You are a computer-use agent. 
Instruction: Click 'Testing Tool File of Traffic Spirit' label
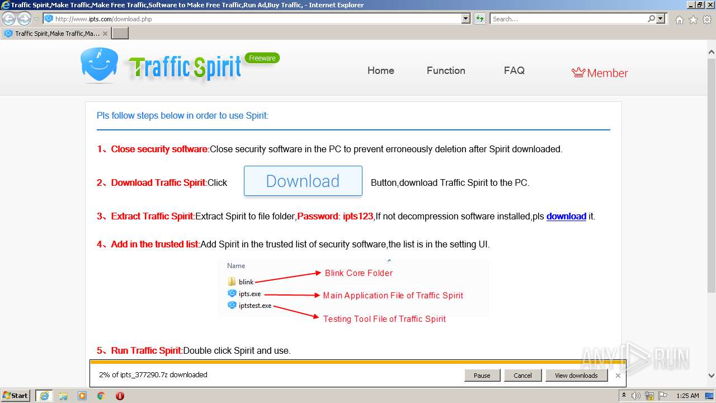pyautogui.click(x=384, y=319)
